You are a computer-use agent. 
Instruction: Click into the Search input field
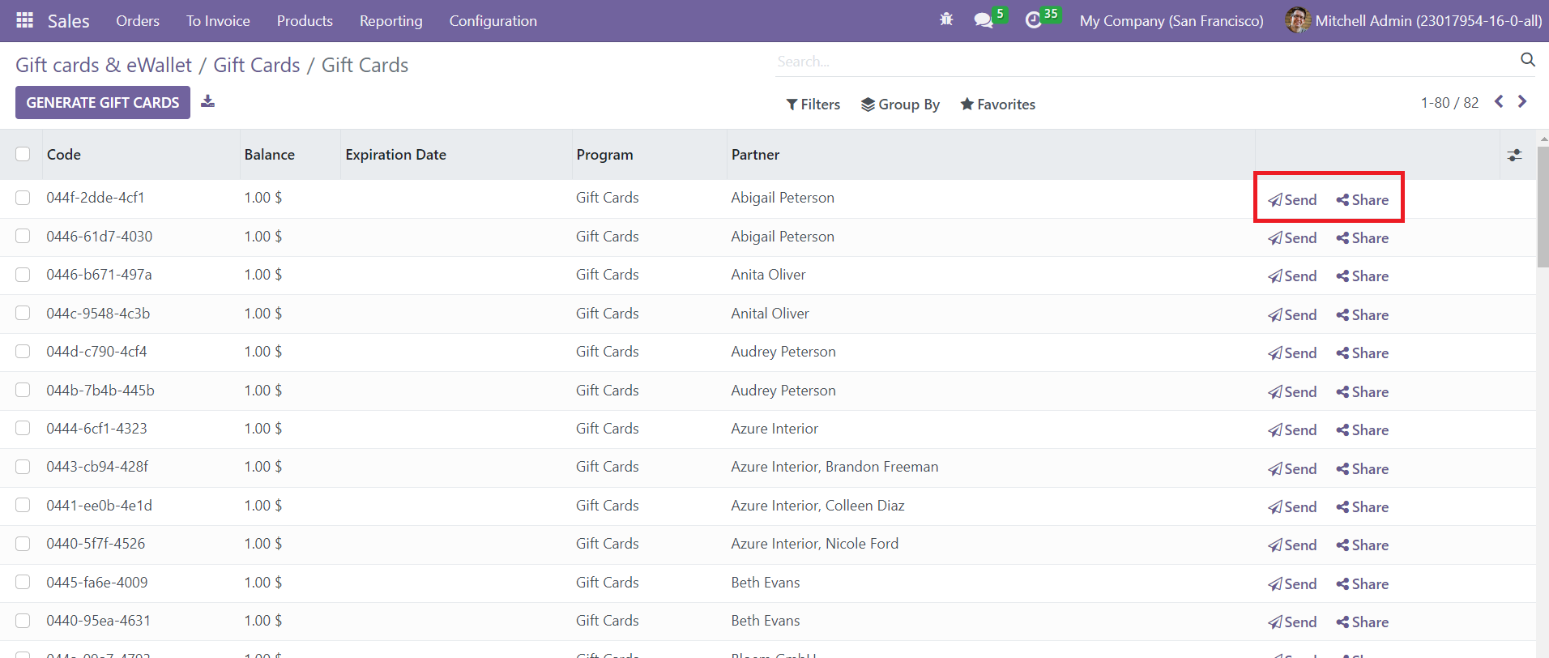click(1142, 62)
